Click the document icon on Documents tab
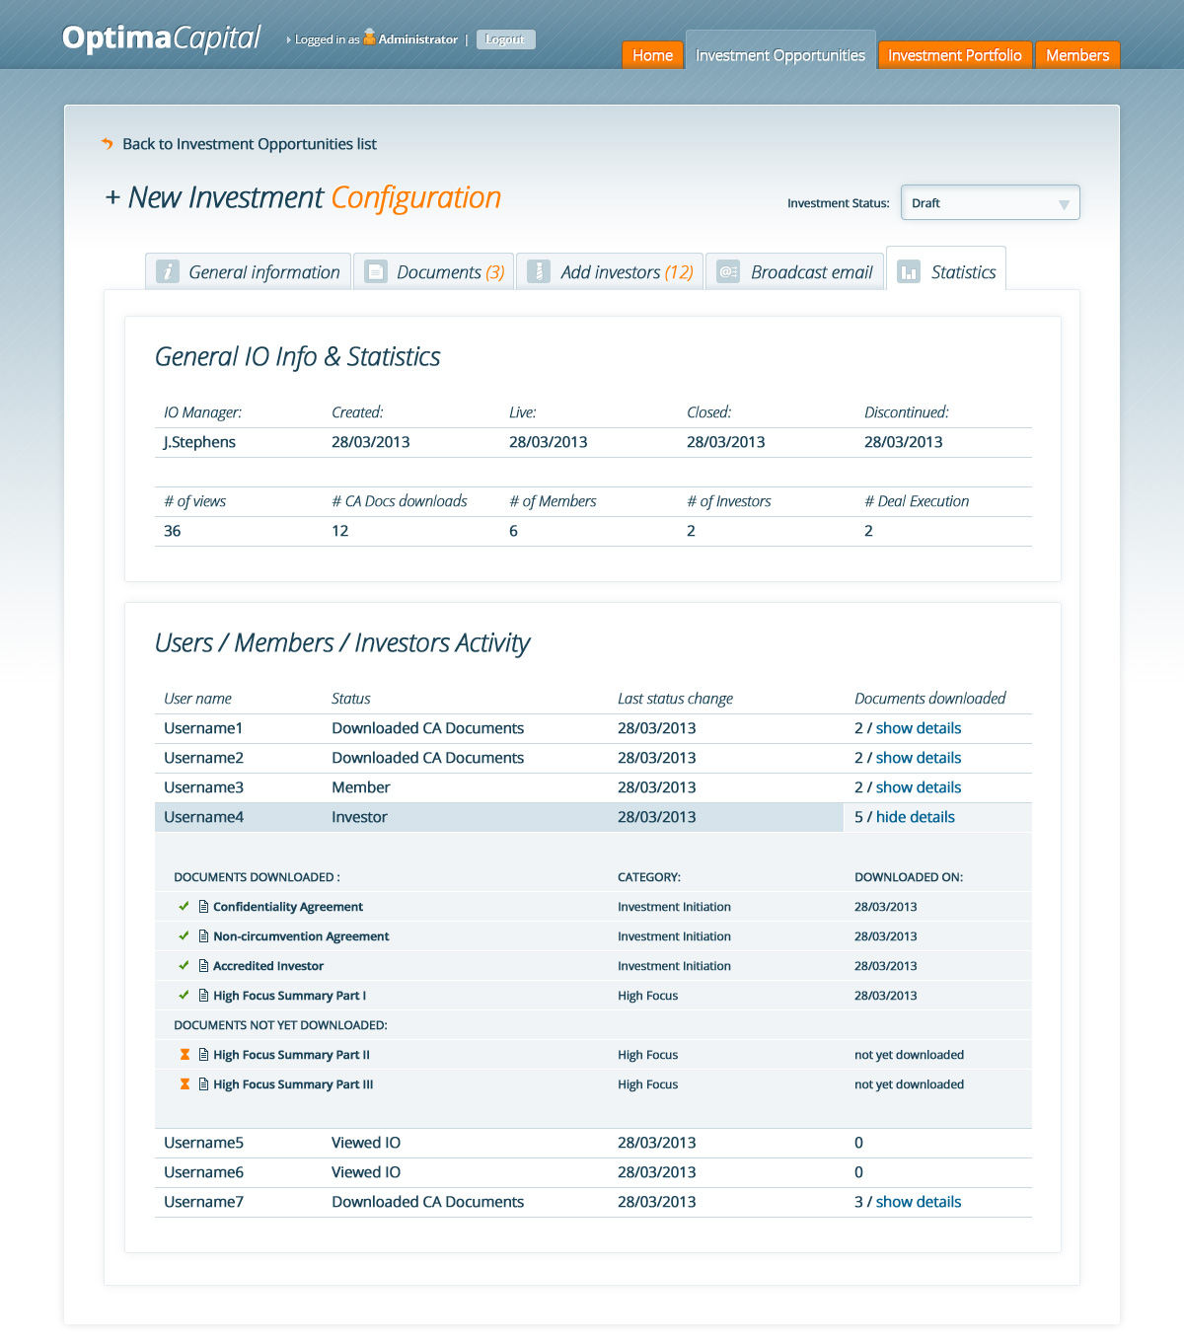This screenshot has width=1184, height=1342. [x=376, y=271]
